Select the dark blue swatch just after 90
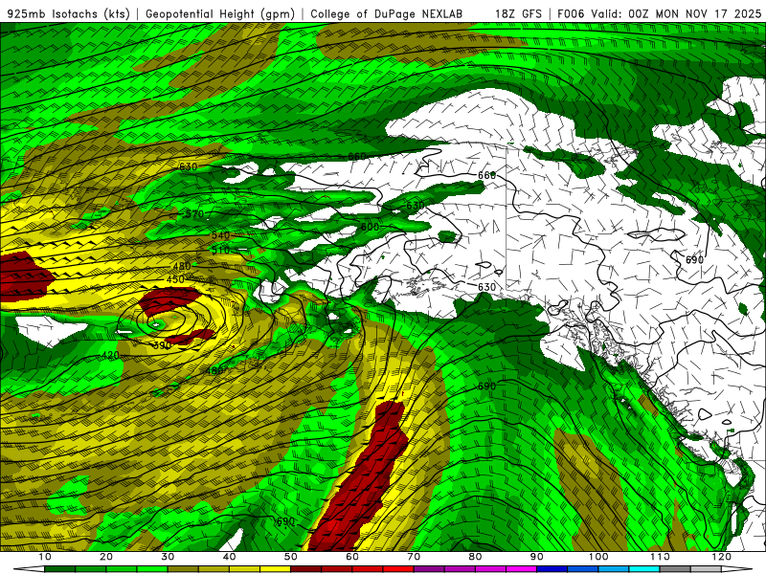 [552, 569]
